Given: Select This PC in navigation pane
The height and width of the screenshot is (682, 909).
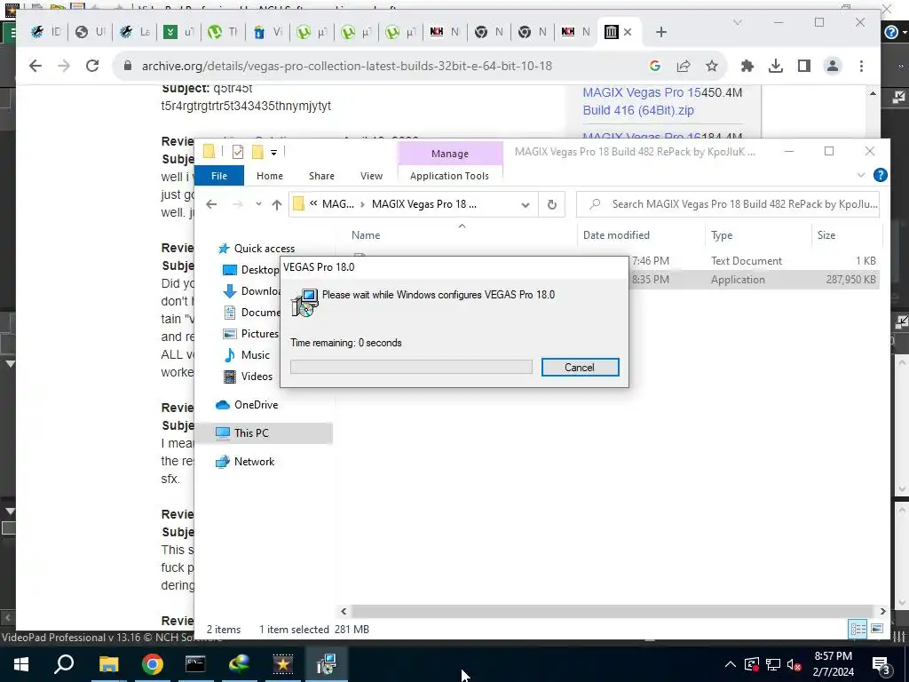Looking at the screenshot, I should coord(251,432).
